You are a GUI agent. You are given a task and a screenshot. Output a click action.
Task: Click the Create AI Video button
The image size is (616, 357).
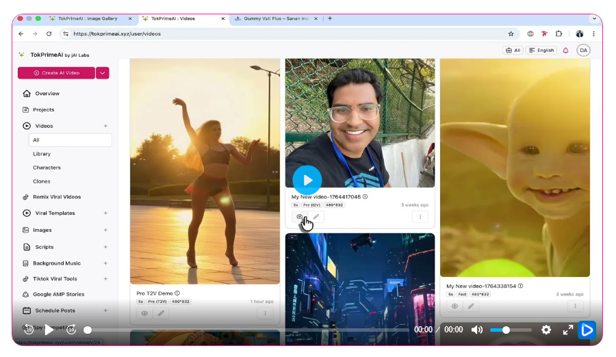56,72
